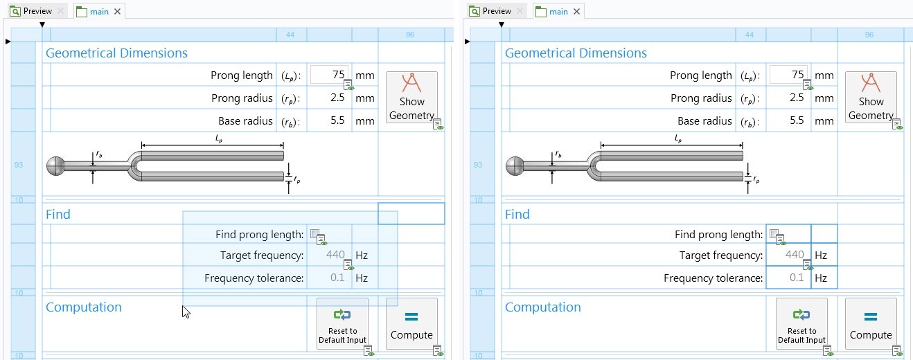Close the main tab in right window

point(576,12)
